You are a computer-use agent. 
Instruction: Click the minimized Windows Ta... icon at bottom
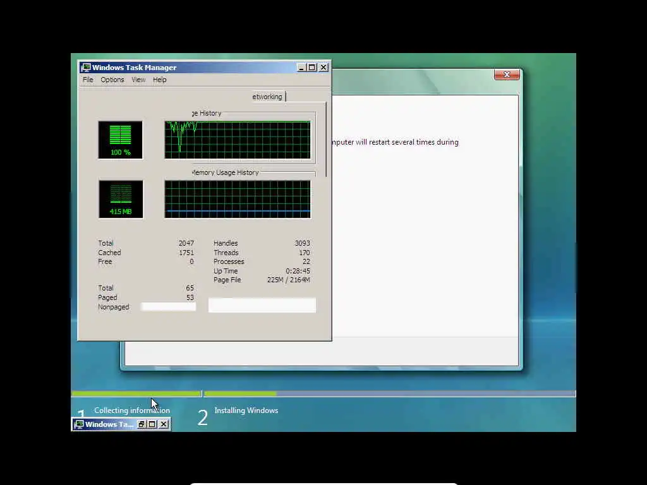point(79,424)
